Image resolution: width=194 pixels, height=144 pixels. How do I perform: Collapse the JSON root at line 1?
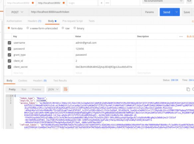pyautogui.click(x=13, y=96)
